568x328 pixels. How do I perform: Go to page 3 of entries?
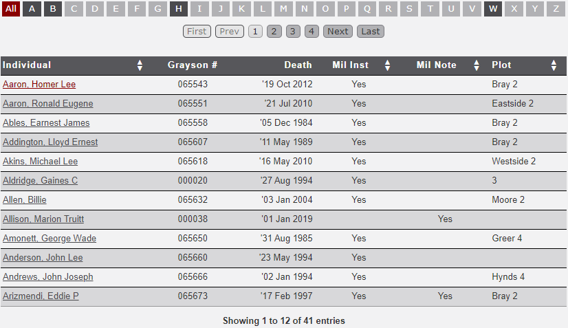pyautogui.click(x=293, y=31)
